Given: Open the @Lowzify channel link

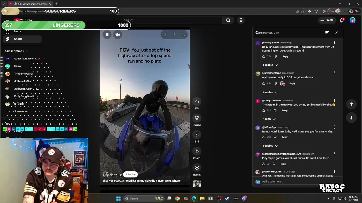Looking at the screenshot, I should 116,174.
